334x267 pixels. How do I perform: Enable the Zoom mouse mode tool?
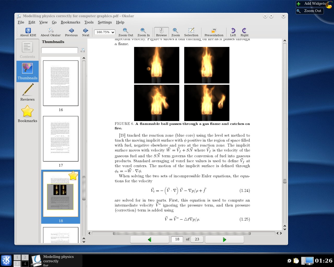(x=175, y=32)
